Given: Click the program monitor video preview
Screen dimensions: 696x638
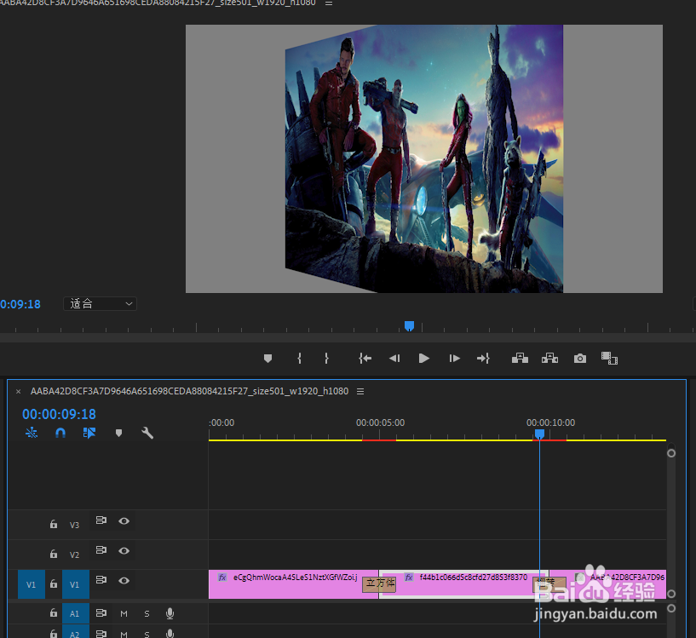Looking at the screenshot, I should tap(424, 158).
